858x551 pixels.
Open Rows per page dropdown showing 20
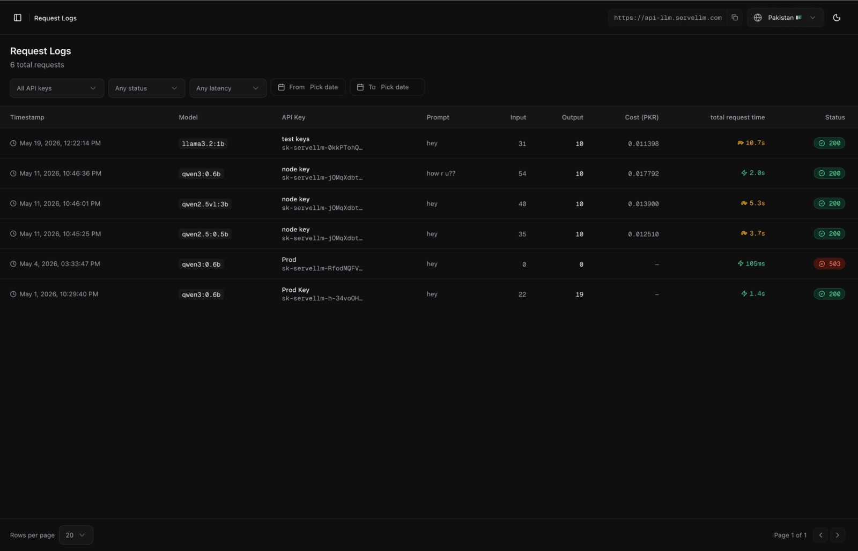76,535
